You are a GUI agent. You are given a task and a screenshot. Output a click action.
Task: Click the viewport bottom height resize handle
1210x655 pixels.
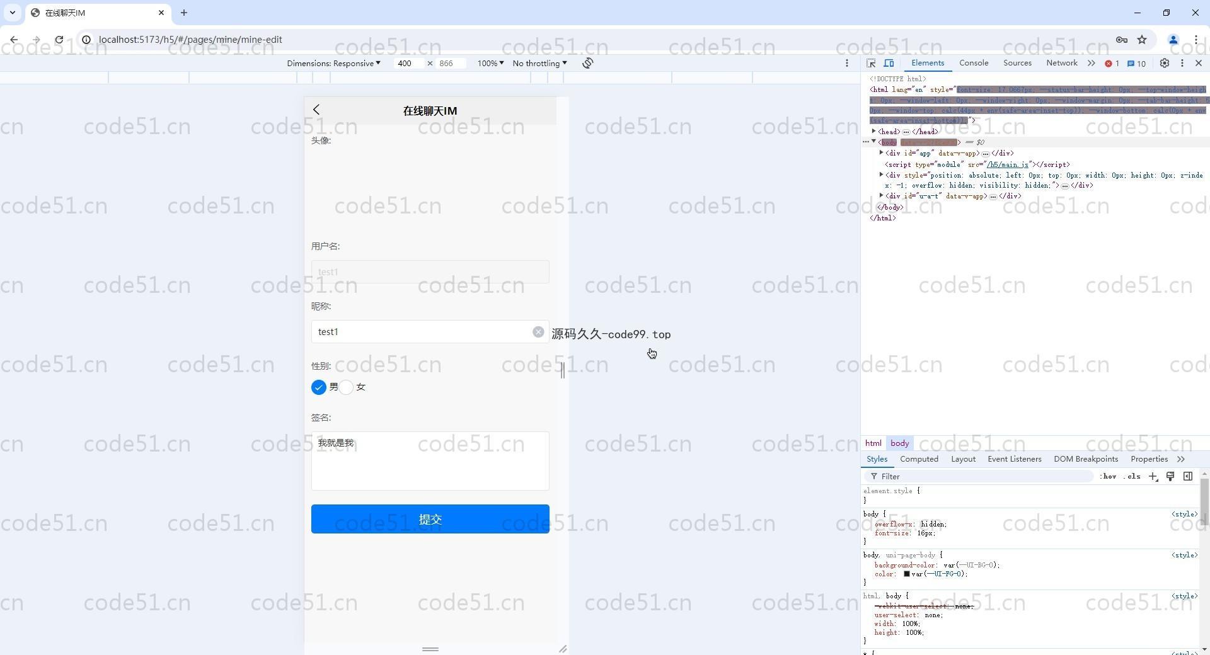click(x=430, y=649)
